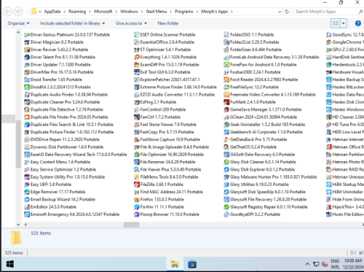Select the EmEditor 24.5.0 Portable shortcut
364x272 pixels.
click(50, 207)
